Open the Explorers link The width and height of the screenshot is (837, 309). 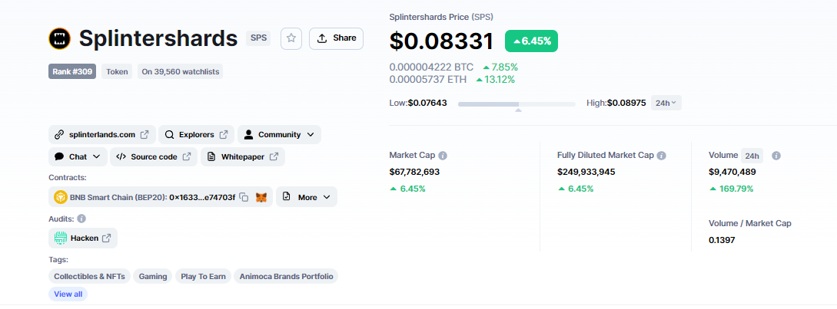point(197,135)
